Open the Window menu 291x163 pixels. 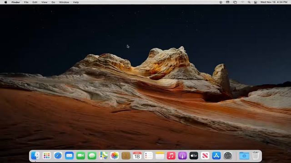(64, 2)
